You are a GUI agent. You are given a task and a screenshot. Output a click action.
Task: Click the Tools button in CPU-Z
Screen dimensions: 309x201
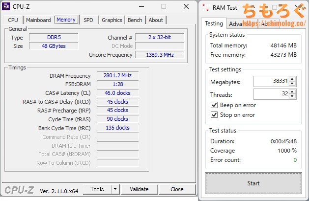coord(97,189)
